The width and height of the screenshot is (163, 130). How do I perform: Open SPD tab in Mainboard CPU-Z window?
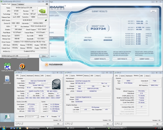click(x=92, y=76)
